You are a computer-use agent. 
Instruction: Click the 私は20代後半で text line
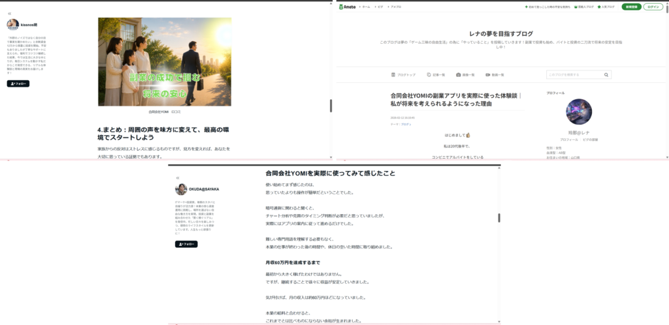click(x=457, y=146)
